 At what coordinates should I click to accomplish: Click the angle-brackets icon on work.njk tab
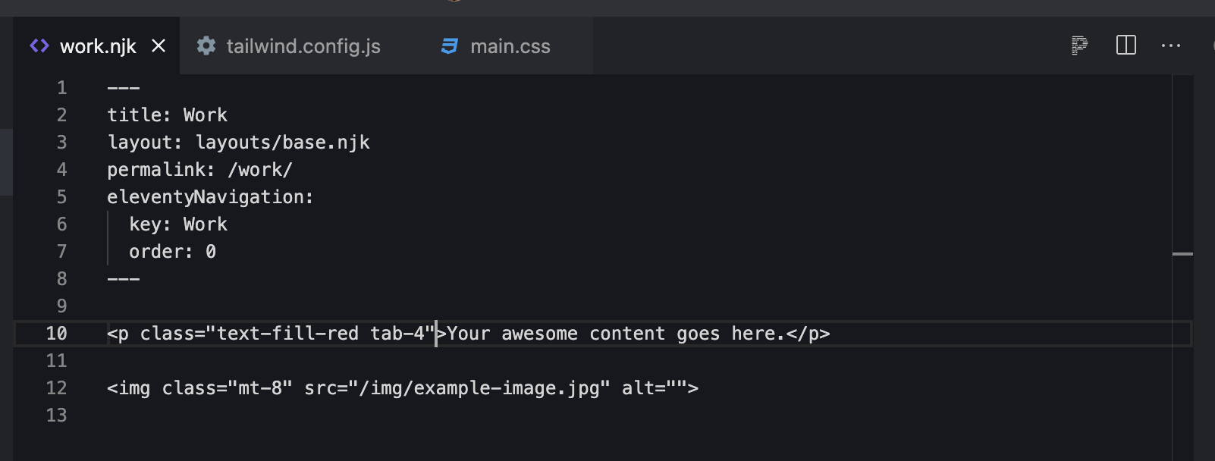coord(39,45)
